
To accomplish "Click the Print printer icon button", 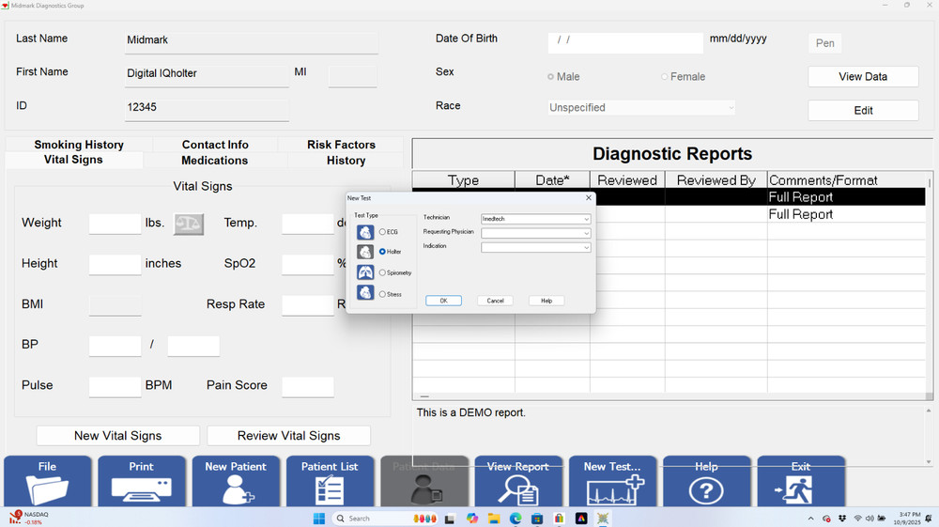I will pyautogui.click(x=142, y=482).
